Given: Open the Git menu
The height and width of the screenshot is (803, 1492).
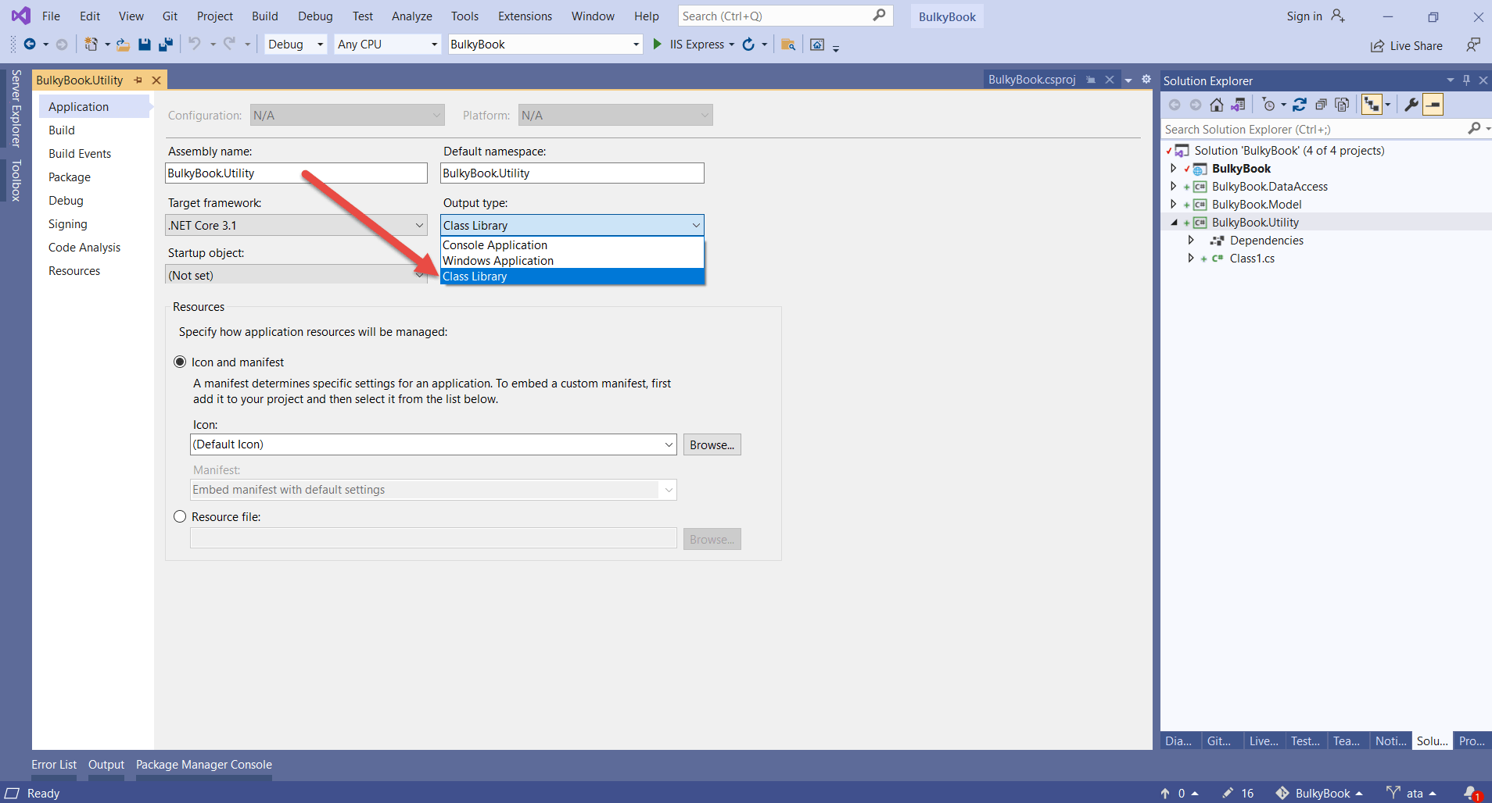Looking at the screenshot, I should click(x=170, y=16).
